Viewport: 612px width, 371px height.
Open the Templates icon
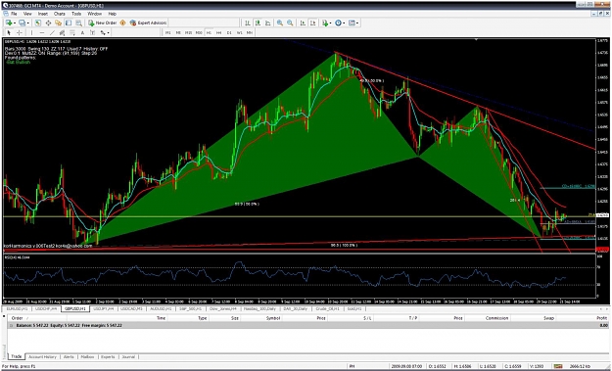click(x=352, y=23)
